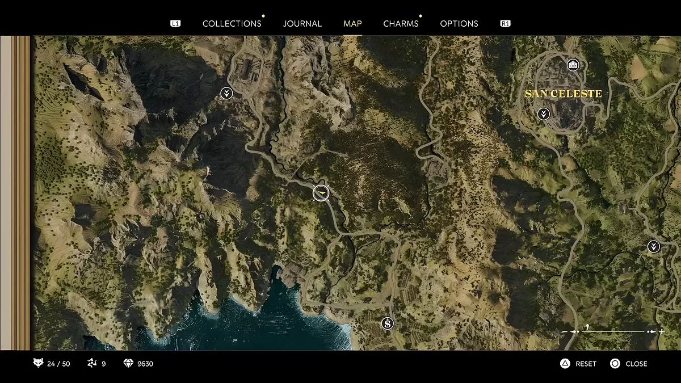Click the 9630 currency value
Image resolution: width=681 pixels, height=383 pixels.
[x=145, y=364]
